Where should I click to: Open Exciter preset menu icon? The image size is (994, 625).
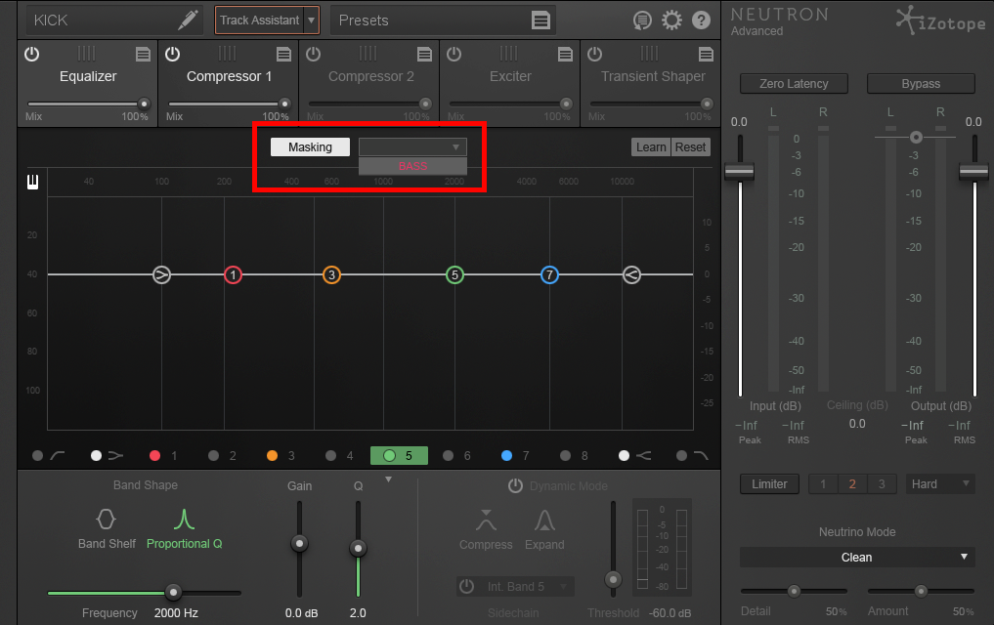566,55
